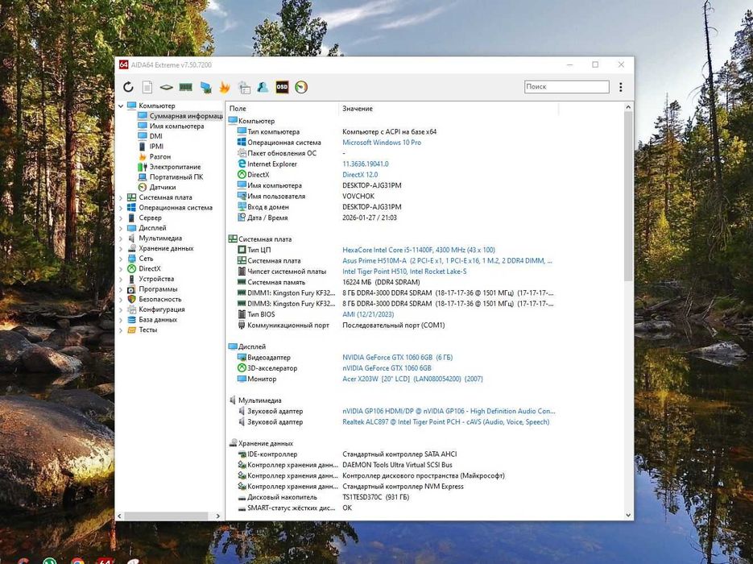Viewport: 753px width, 564px height.
Task: Select the 16224 МБ (DDR4 SDRAM) value
Action: [x=381, y=282]
